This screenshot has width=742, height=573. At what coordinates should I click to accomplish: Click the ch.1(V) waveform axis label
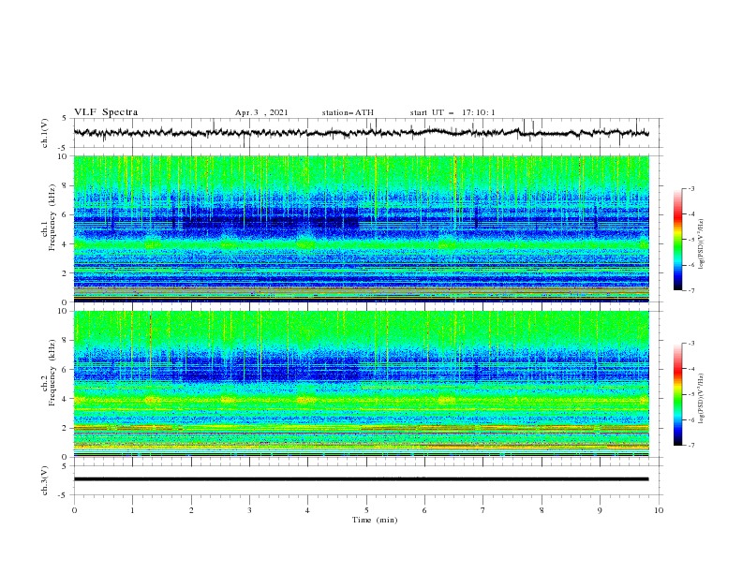click(45, 133)
